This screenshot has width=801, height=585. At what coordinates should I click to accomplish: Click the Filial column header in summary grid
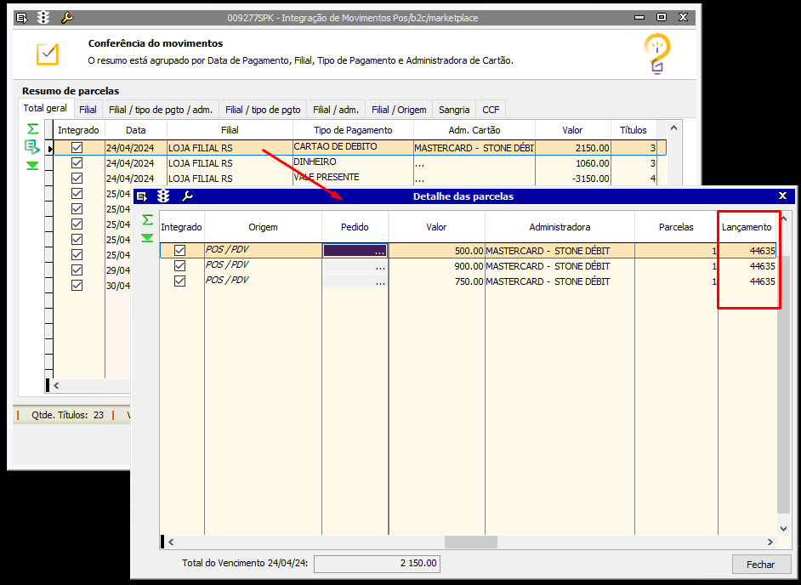point(230,130)
